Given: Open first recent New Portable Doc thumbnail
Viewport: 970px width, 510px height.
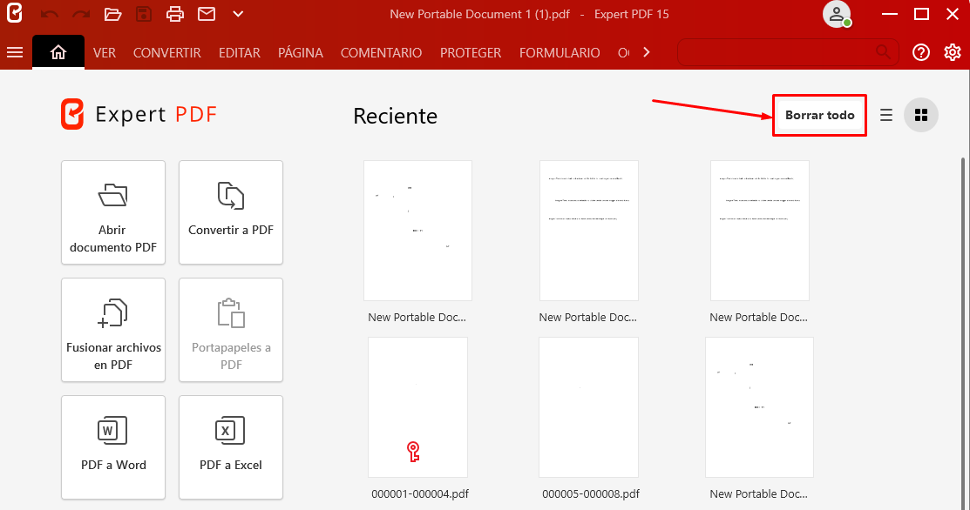Looking at the screenshot, I should click(417, 231).
